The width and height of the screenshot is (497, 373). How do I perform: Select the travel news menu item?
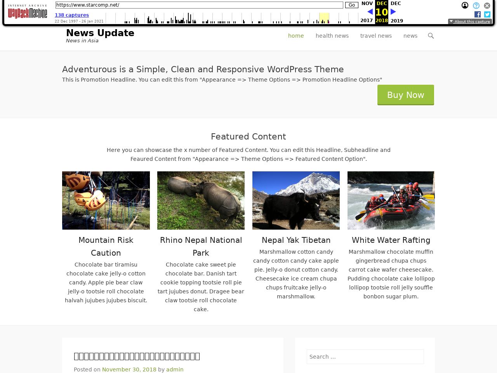click(376, 36)
